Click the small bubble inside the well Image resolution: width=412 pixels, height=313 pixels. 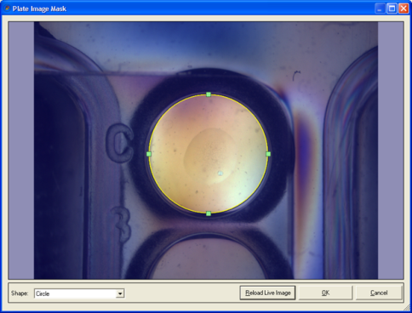[220, 173]
